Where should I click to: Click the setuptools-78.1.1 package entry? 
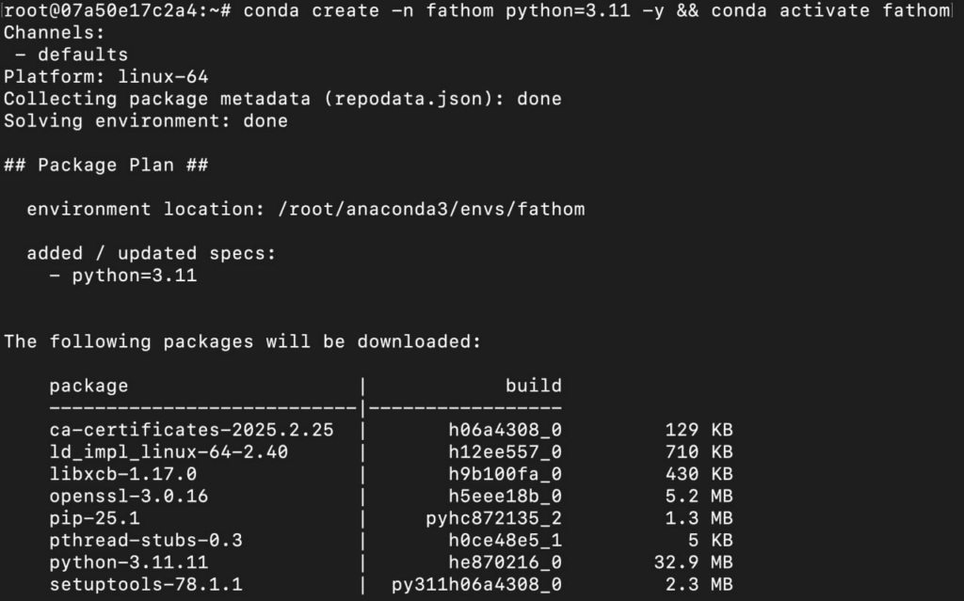(x=146, y=584)
